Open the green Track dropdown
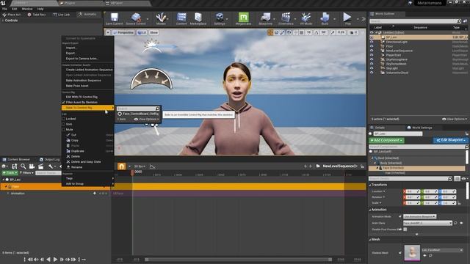The height and width of the screenshot is (264, 470). tap(10, 173)
